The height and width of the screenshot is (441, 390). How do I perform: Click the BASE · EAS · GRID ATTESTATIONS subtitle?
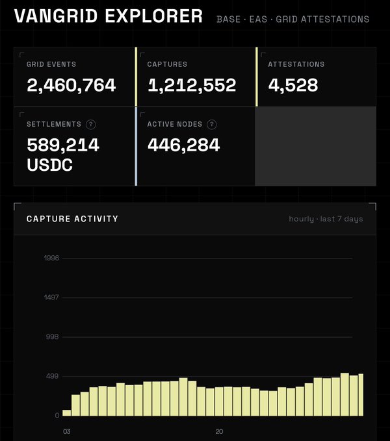pyautogui.click(x=293, y=19)
